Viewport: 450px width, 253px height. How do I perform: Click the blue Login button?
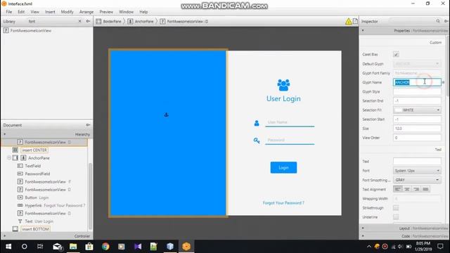point(283,167)
